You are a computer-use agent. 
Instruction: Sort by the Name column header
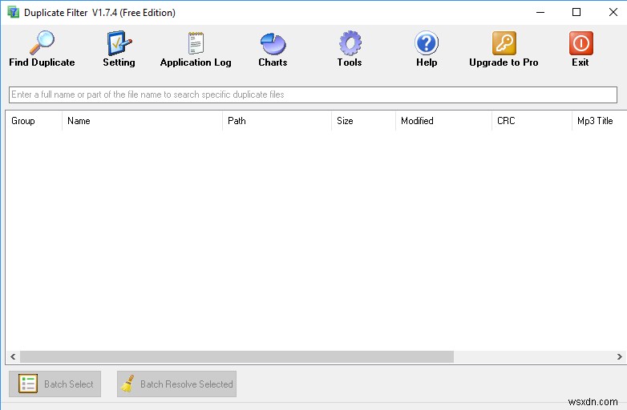(142, 121)
